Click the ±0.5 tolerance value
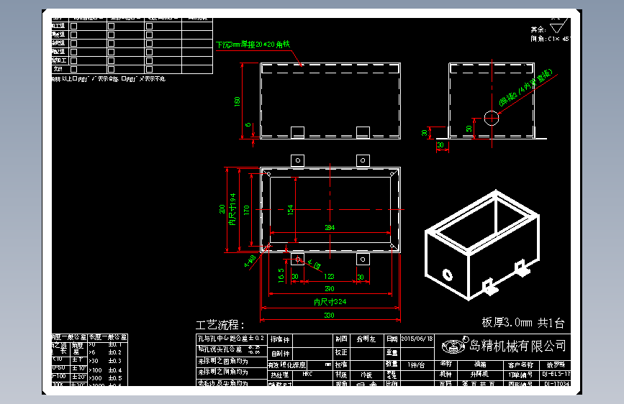This screenshot has width=624, height=404. (x=115, y=378)
